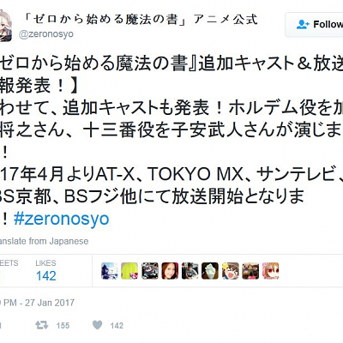This screenshot has width=343, height=343.
Task: Open the 142 likes count
Action: click(45, 271)
